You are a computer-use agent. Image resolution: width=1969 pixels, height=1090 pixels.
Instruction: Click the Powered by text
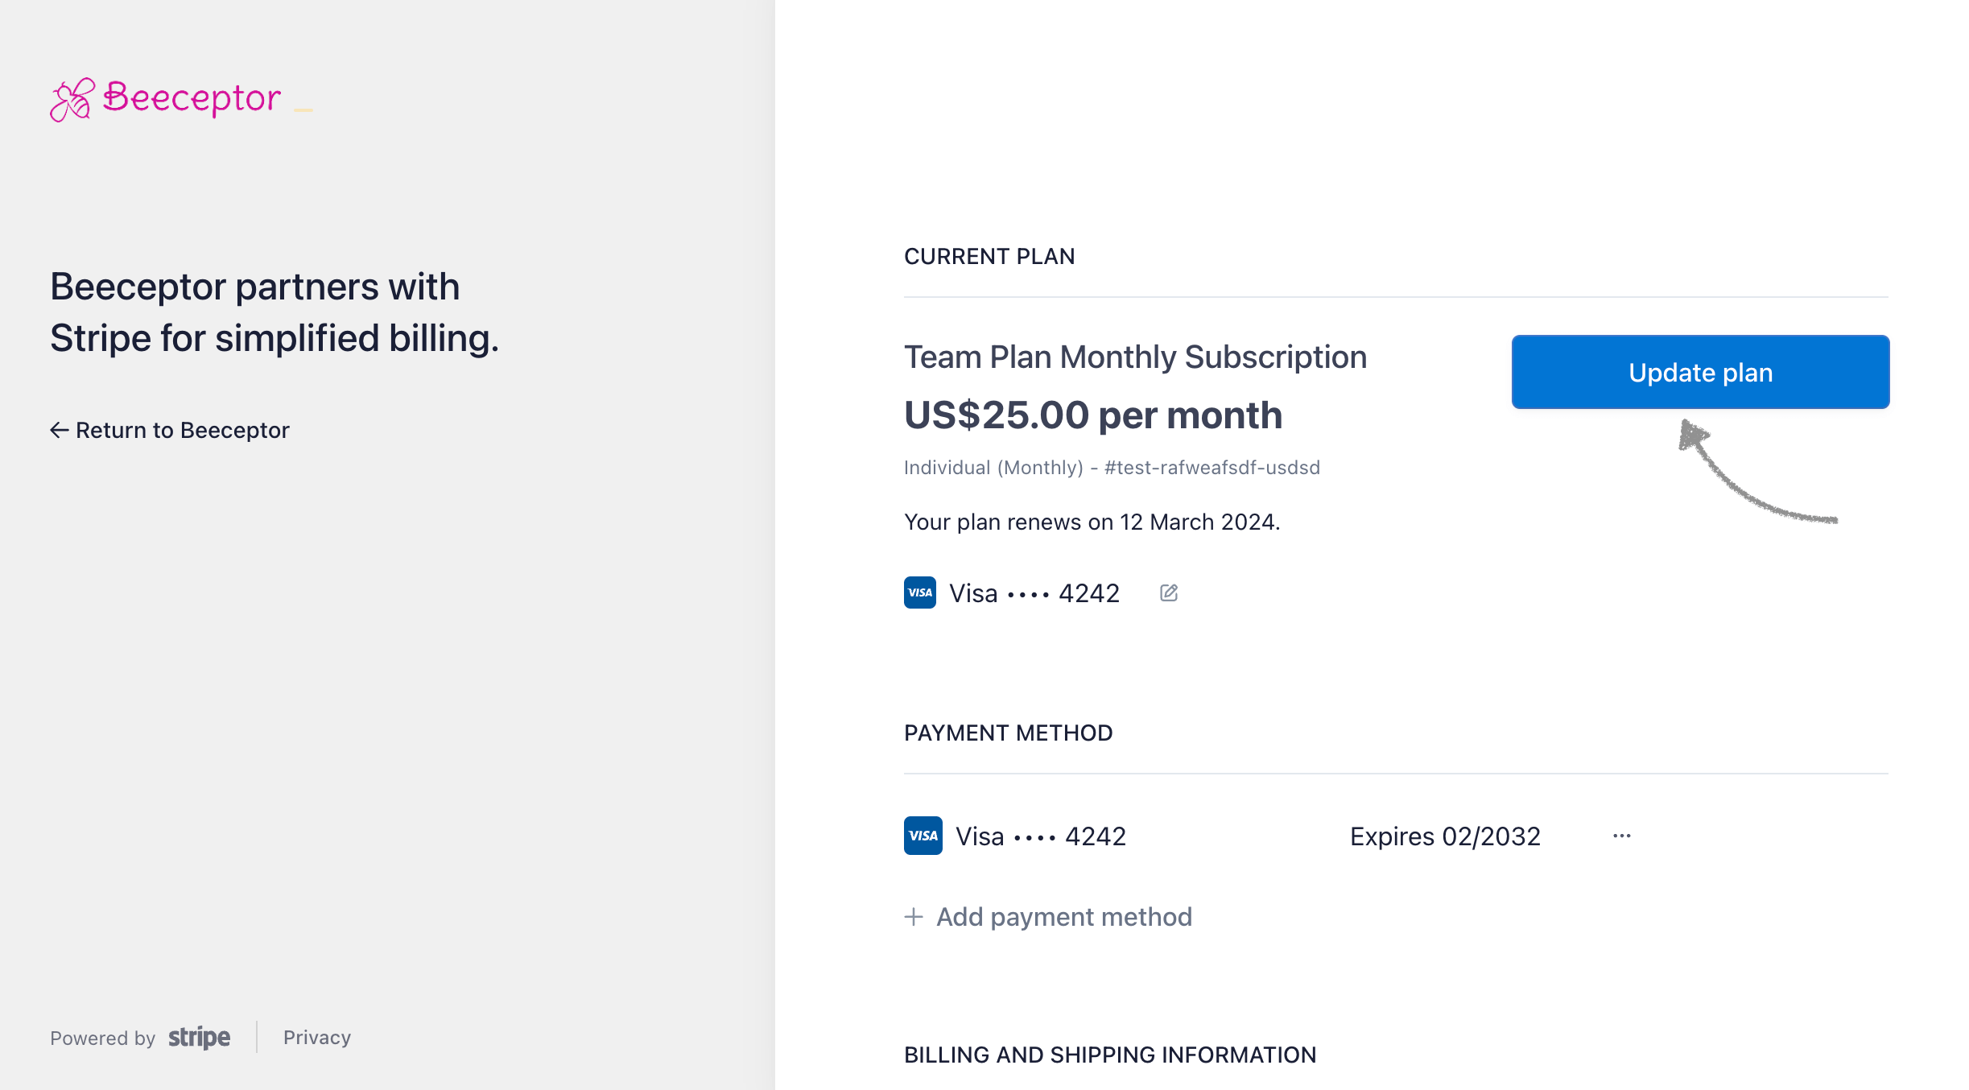[102, 1038]
